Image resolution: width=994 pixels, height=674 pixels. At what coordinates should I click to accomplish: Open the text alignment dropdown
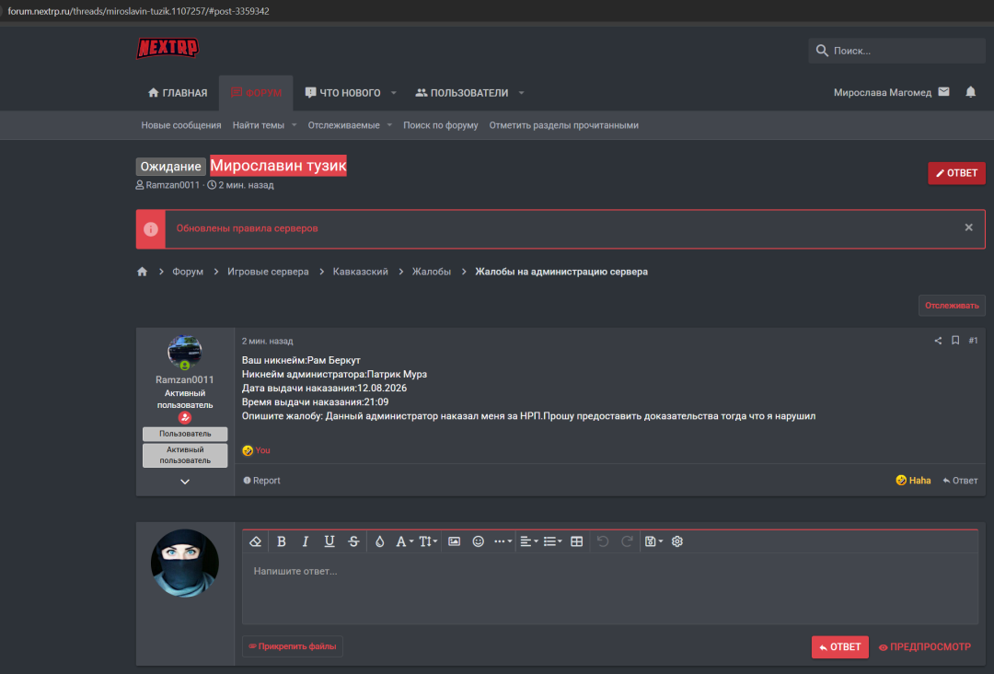(x=528, y=541)
